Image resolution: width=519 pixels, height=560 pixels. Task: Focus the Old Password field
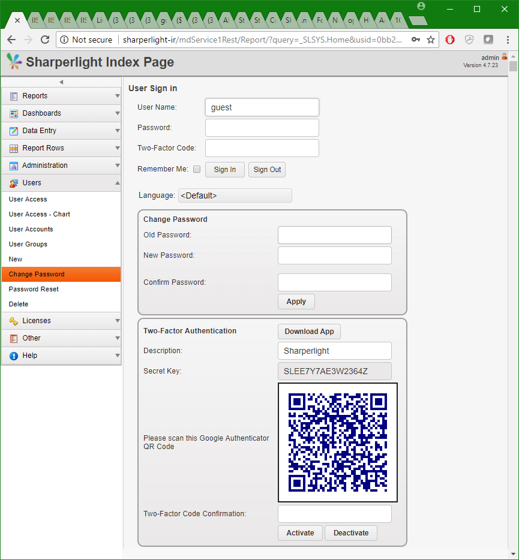[335, 235]
